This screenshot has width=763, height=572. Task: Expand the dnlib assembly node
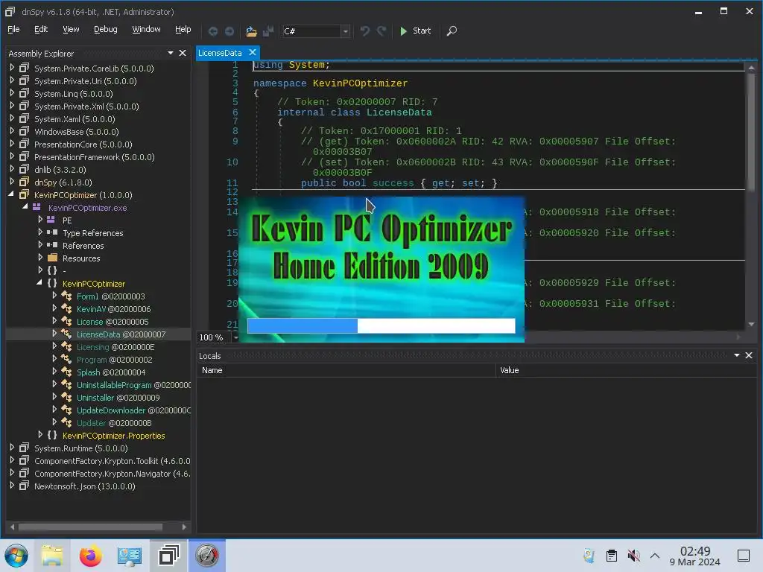point(12,169)
